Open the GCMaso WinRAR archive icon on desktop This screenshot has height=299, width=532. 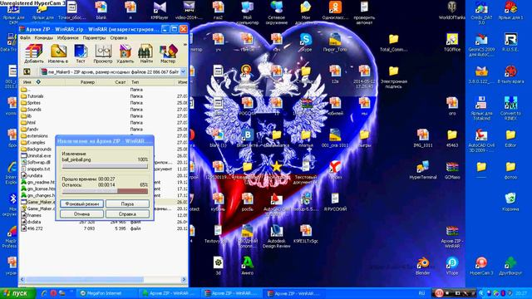452,169
